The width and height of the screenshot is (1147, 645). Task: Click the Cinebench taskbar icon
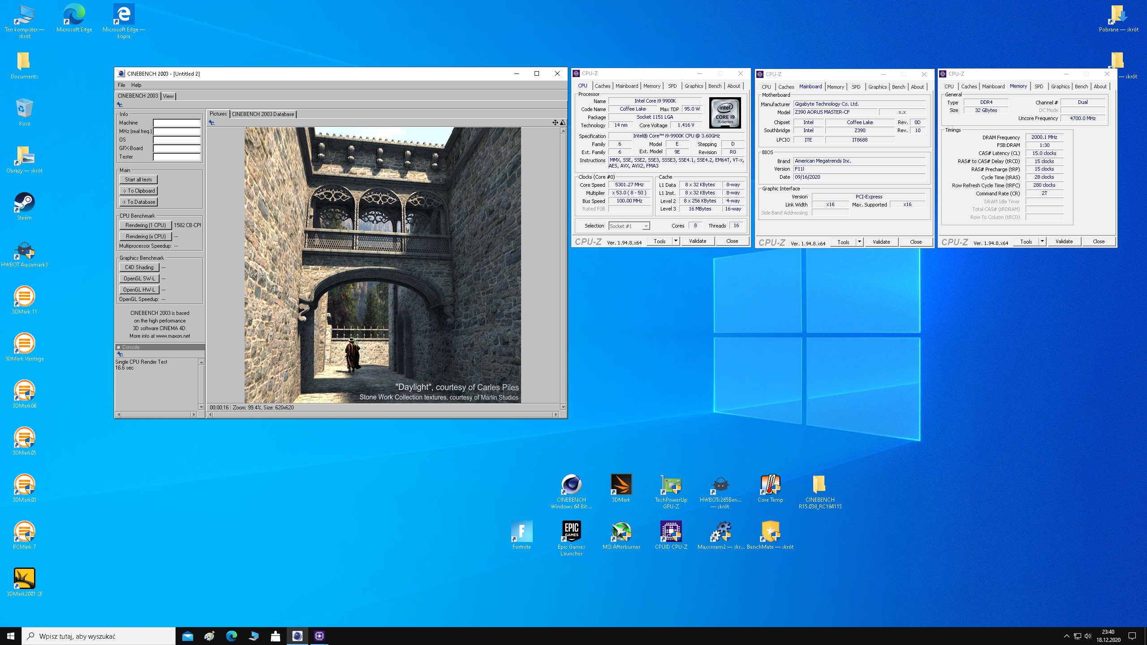point(298,636)
